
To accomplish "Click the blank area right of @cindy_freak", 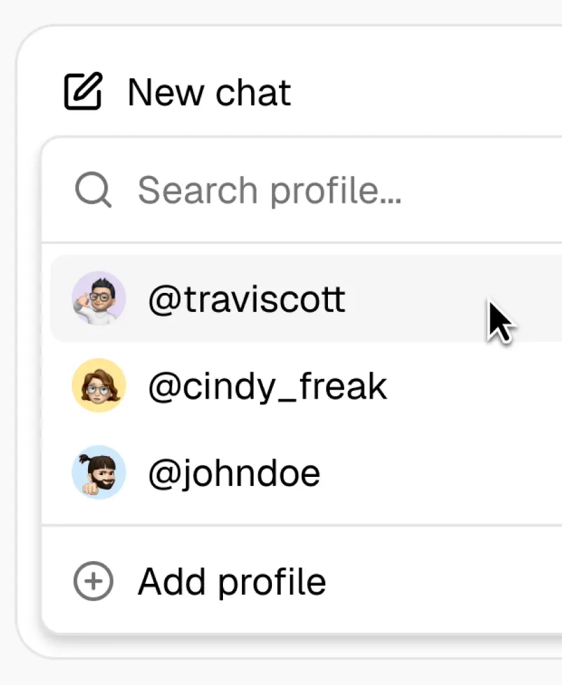I will (469, 386).
